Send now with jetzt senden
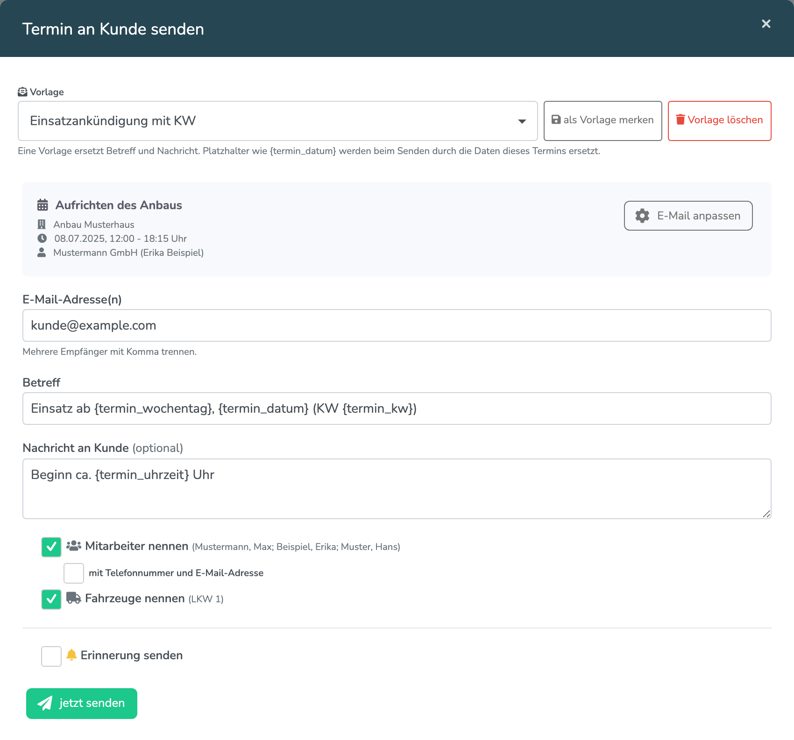794x740 pixels. 82,703
